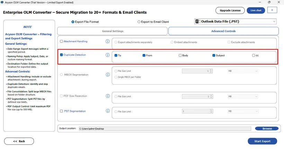Click the info icon beside Duplicate Detection
The image size is (284, 149).
107,55
